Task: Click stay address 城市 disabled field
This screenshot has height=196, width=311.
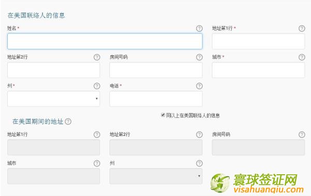Action: click(53, 176)
